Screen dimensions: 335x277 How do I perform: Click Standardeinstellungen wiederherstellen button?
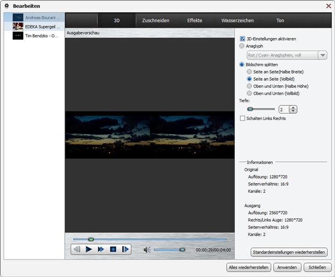click(289, 252)
